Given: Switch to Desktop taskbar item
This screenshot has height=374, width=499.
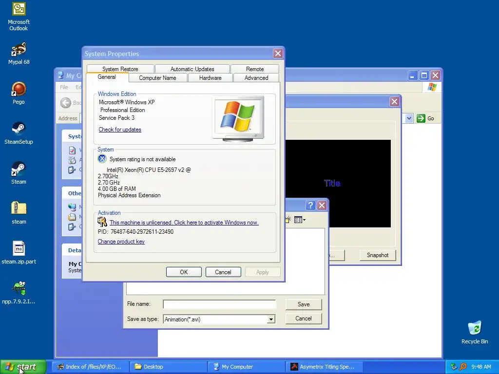Looking at the screenshot, I should pyautogui.click(x=169, y=367).
